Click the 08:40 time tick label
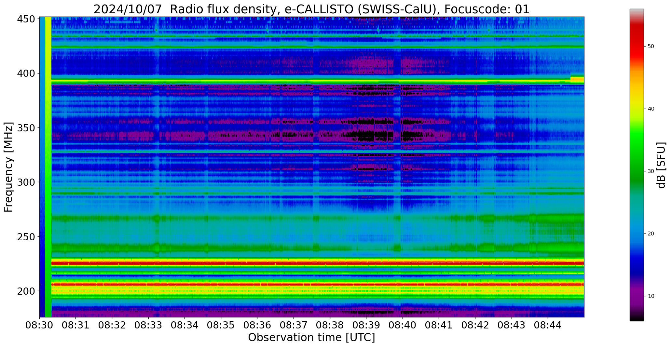 pyautogui.click(x=403, y=325)
